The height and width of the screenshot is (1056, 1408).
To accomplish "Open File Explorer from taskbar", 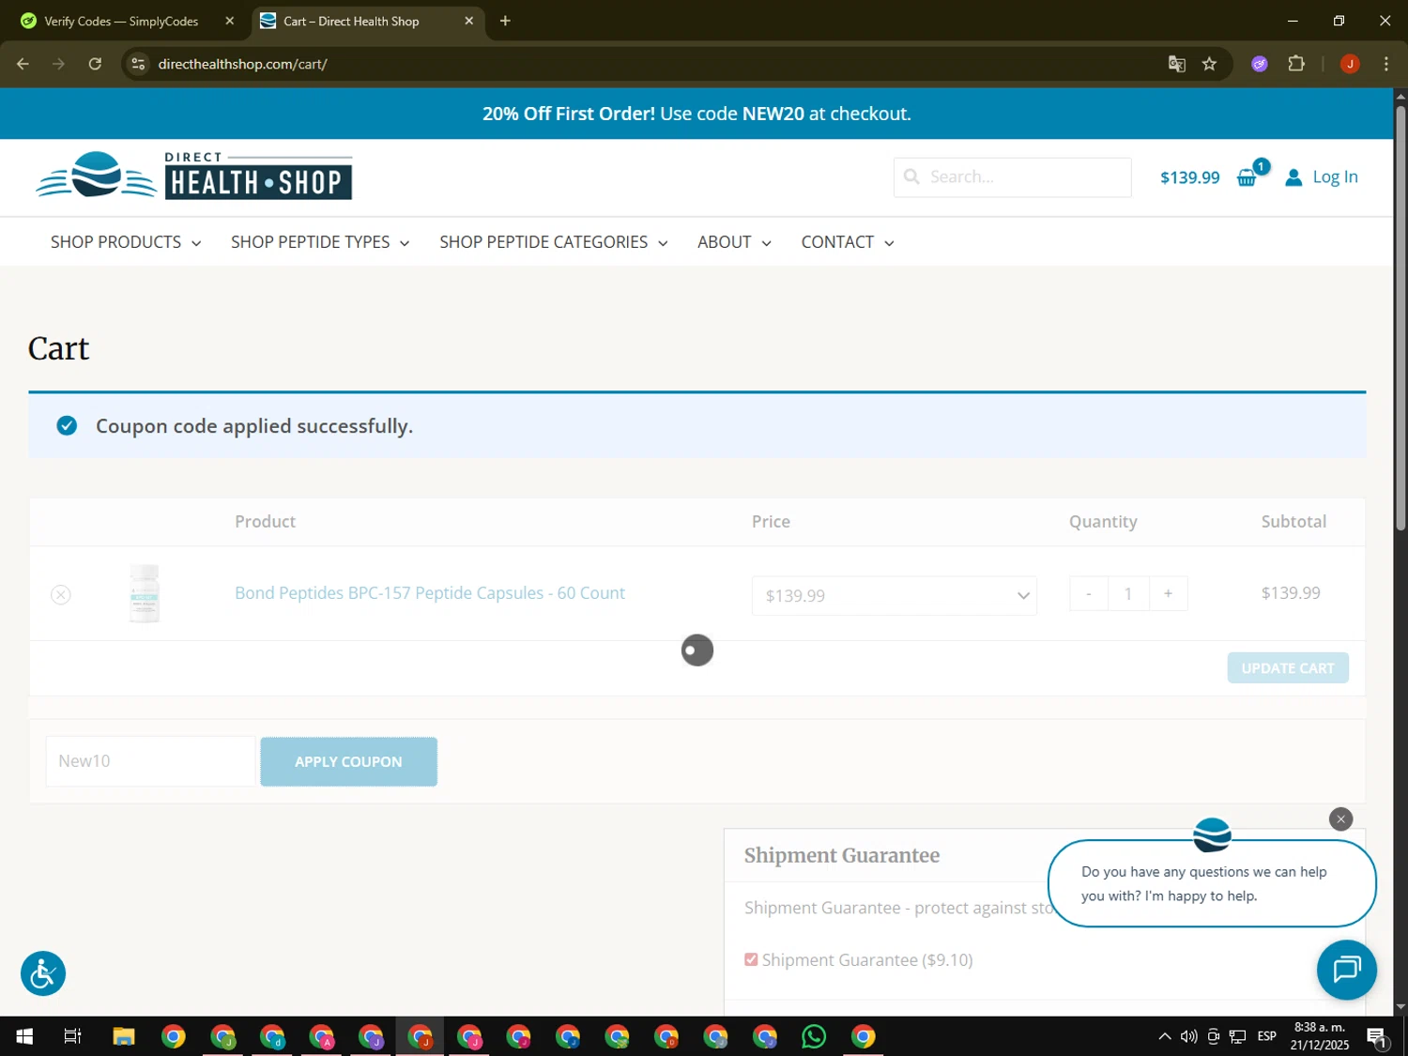I will tap(124, 1036).
